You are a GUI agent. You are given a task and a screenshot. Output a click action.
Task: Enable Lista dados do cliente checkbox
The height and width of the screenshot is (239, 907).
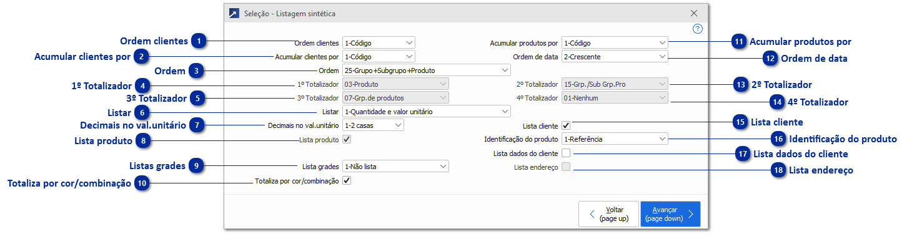tap(566, 153)
